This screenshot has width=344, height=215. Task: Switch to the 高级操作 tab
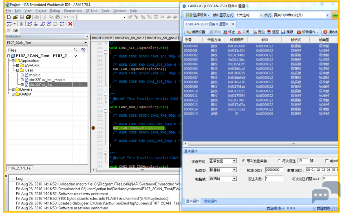coord(211,201)
